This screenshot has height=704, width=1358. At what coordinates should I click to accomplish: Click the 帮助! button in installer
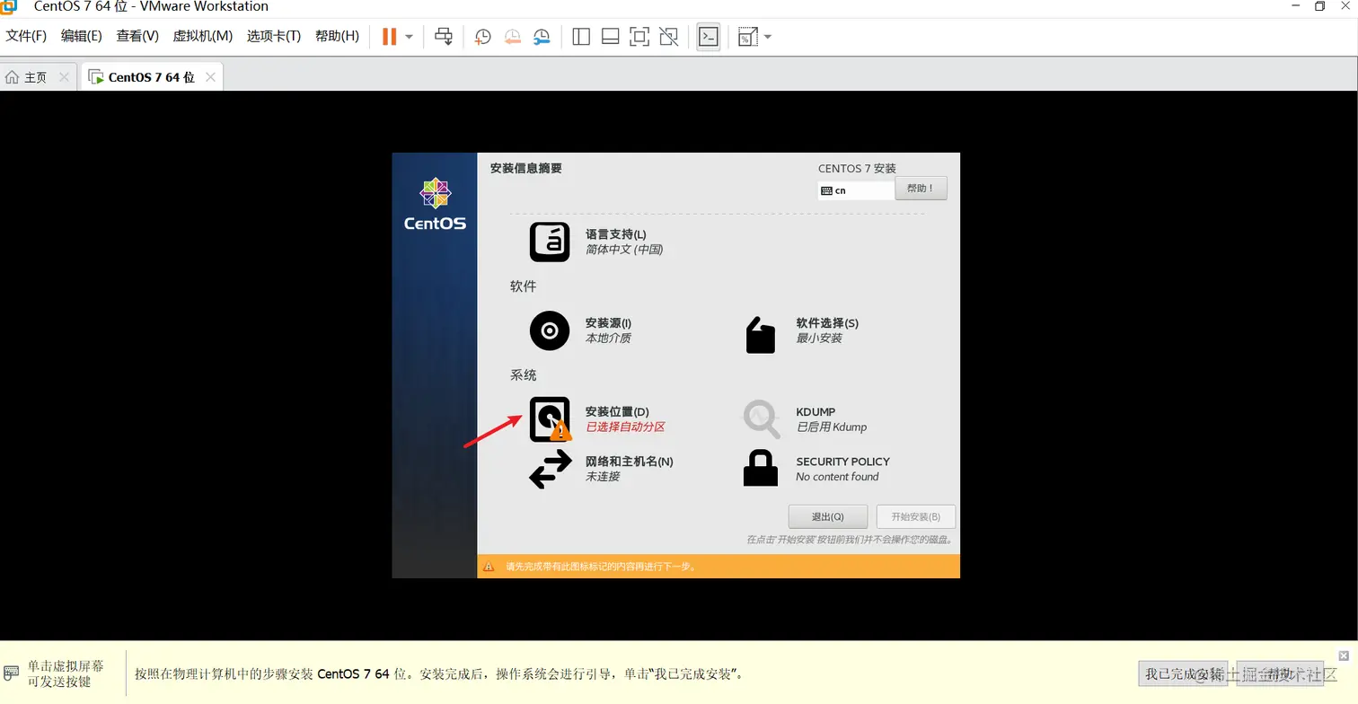pyautogui.click(x=921, y=189)
